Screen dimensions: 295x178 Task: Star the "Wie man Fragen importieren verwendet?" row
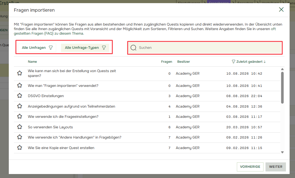(x=20, y=85)
